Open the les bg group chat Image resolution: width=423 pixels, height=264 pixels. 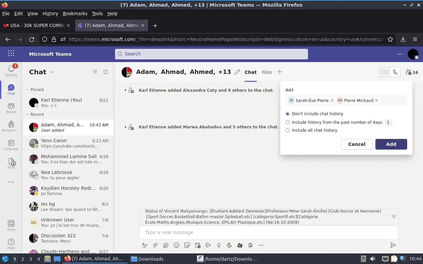tap(68, 207)
